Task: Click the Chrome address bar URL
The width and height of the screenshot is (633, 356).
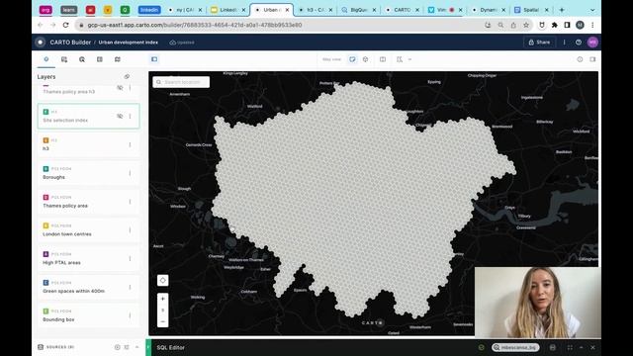Action: pos(195,25)
